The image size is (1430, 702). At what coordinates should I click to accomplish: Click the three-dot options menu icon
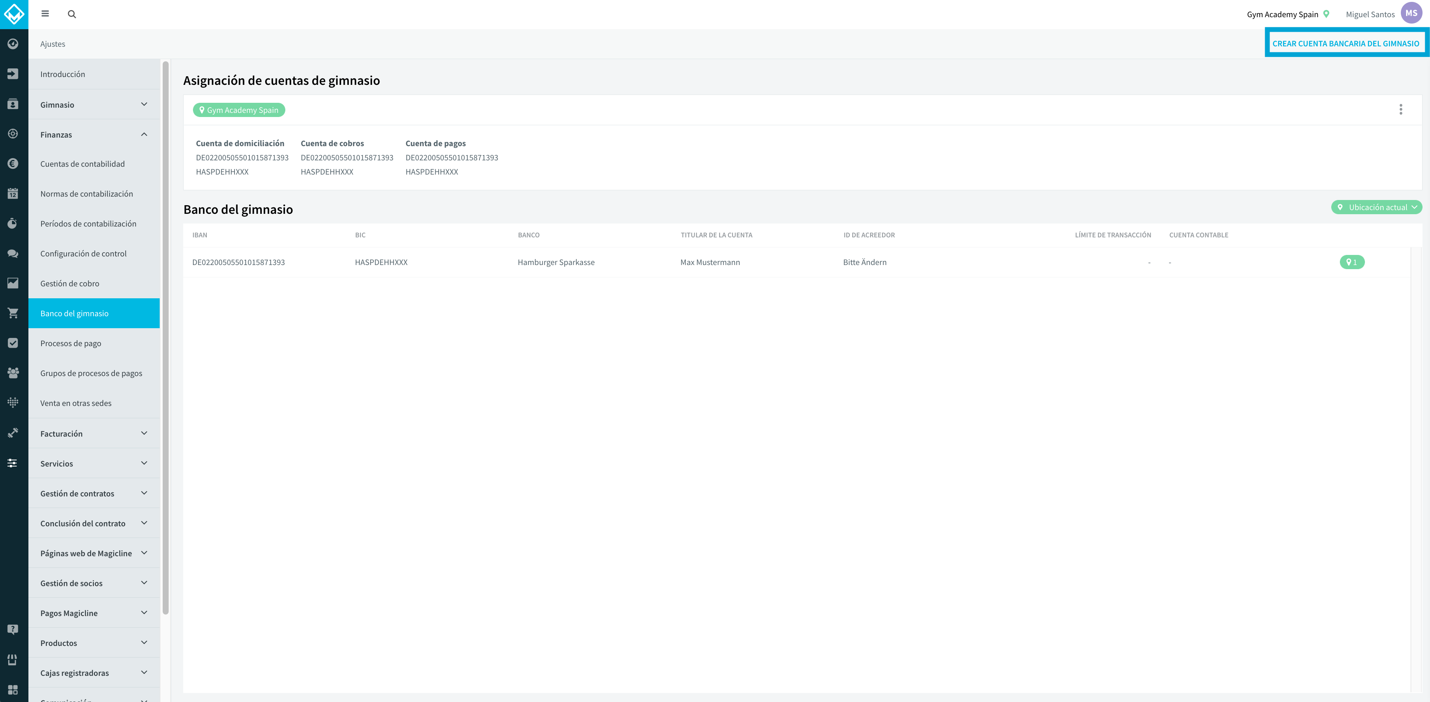click(1400, 110)
